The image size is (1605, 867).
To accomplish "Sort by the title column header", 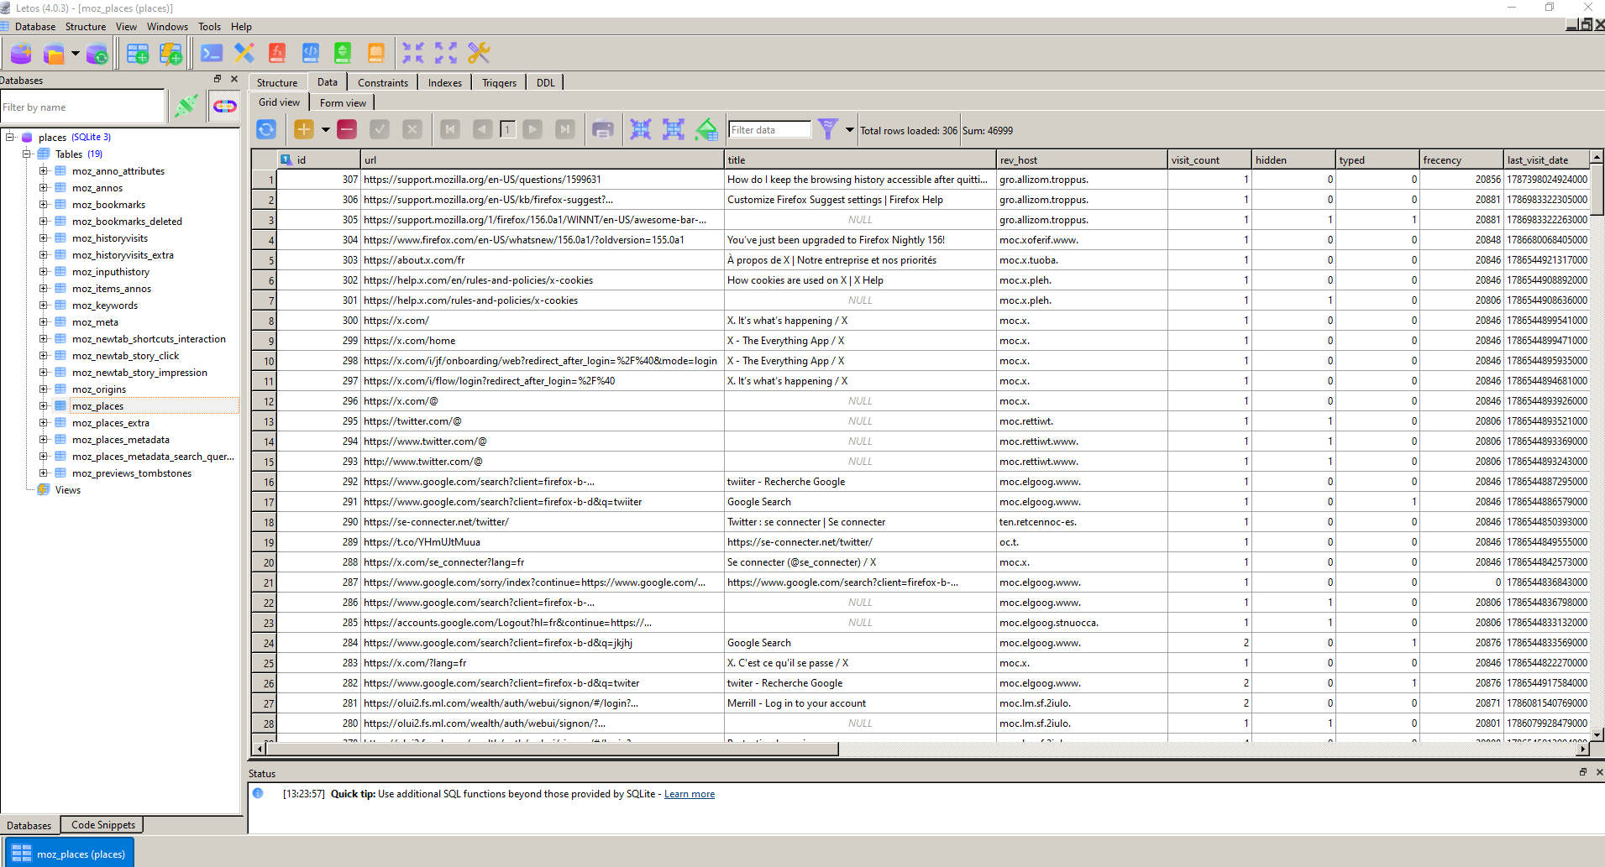I will click(860, 159).
